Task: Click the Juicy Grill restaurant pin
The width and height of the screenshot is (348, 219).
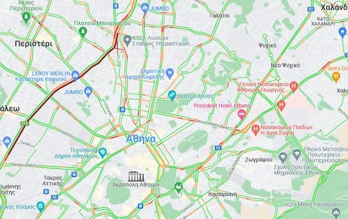Action: pos(336,77)
